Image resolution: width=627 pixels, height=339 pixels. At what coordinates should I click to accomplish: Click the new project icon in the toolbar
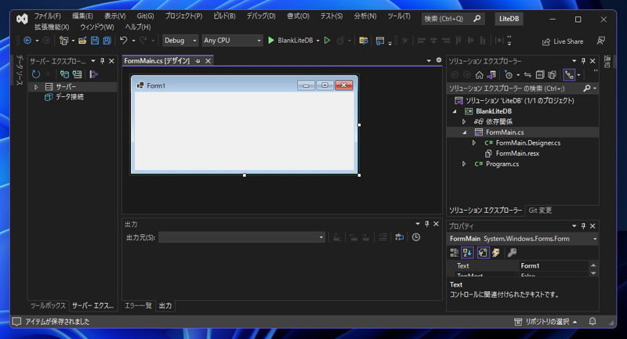tap(63, 41)
